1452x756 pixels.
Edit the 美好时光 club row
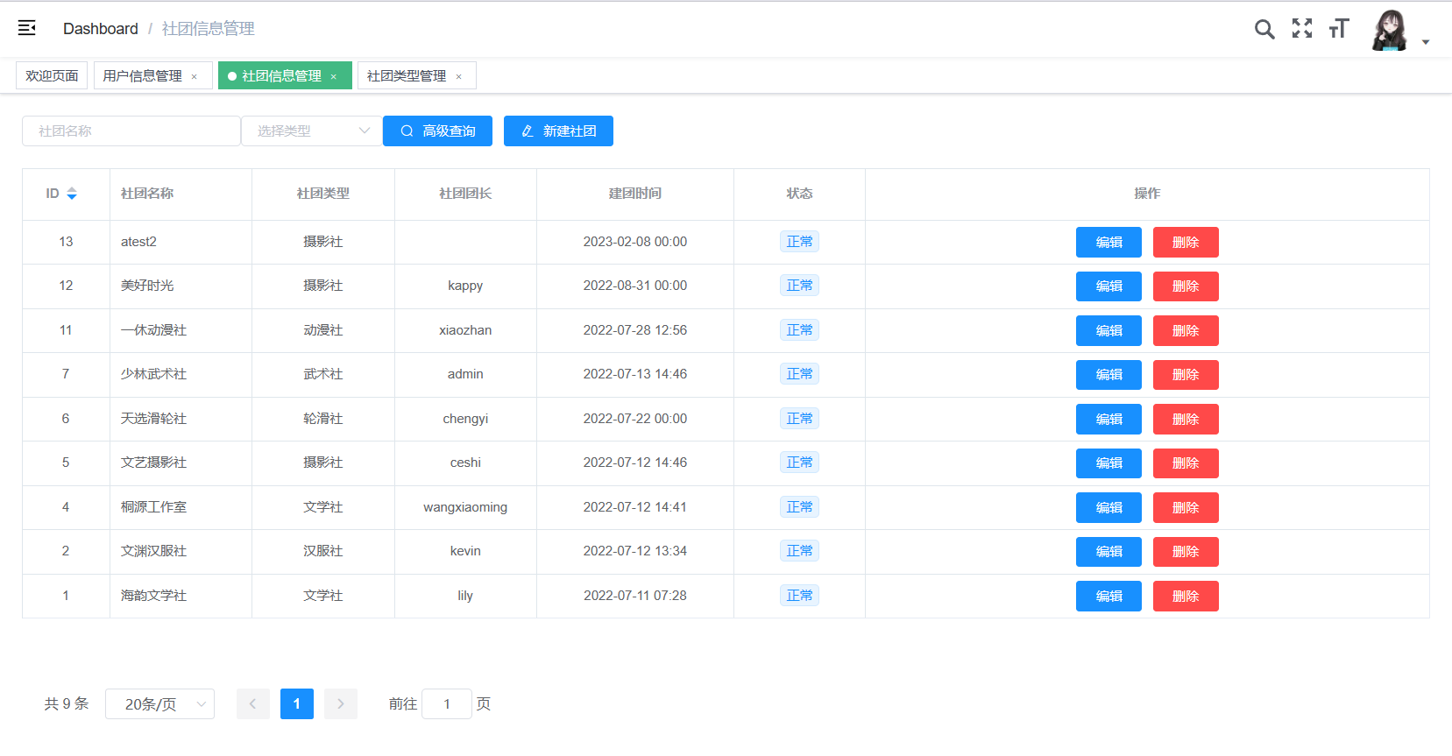click(1108, 286)
